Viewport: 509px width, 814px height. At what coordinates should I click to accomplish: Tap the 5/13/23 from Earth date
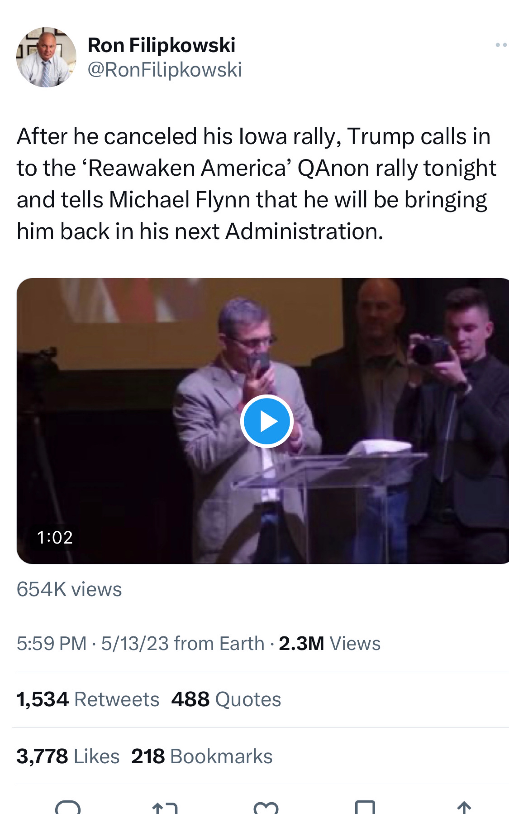click(x=182, y=643)
